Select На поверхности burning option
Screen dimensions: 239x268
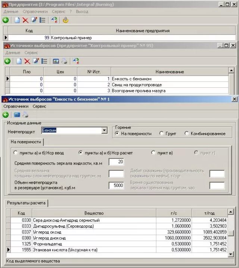click(134, 134)
